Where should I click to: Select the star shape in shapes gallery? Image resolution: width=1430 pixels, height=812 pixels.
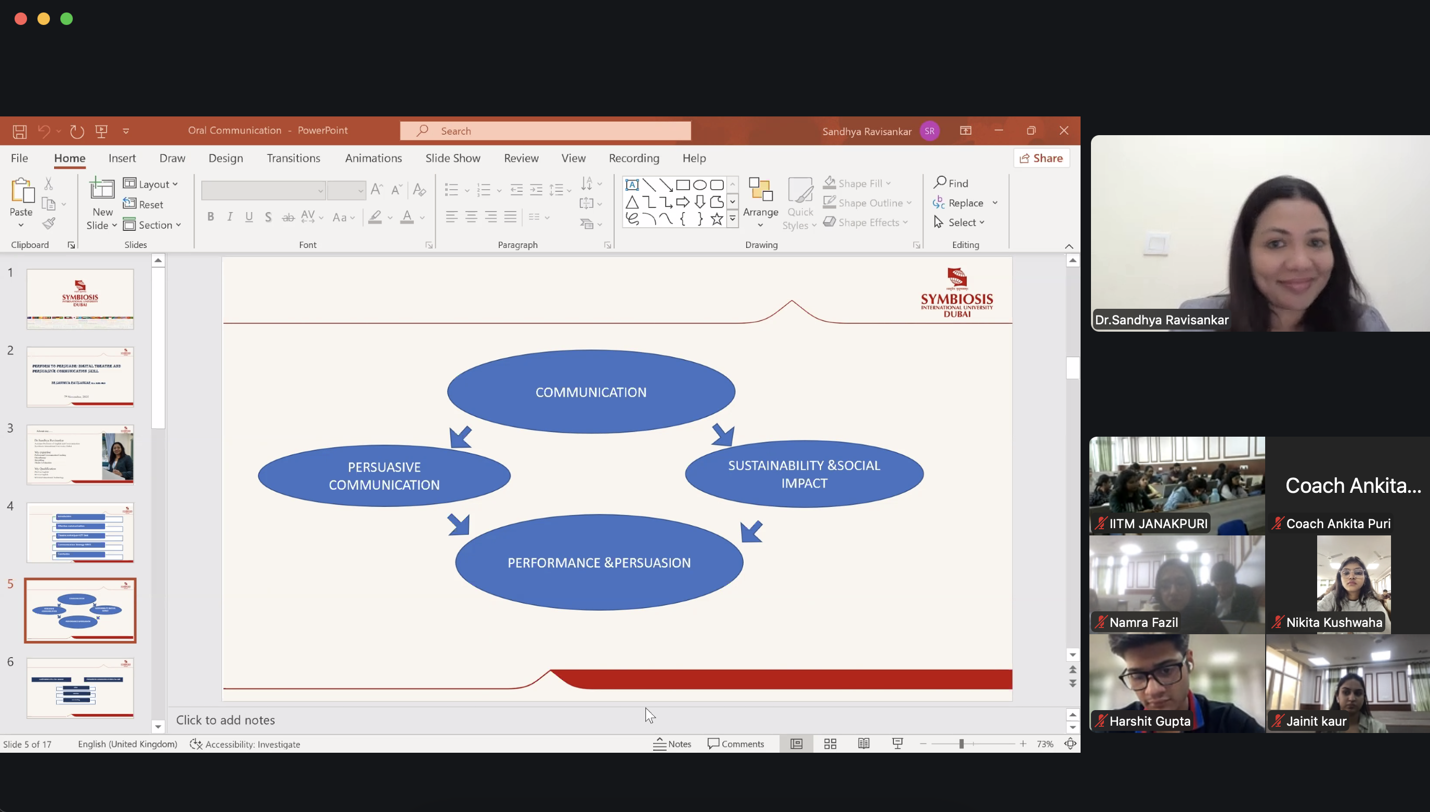[x=717, y=219]
